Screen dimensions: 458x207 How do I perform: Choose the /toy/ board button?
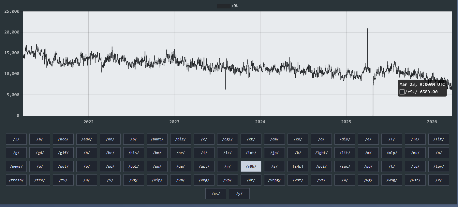(x=439, y=166)
